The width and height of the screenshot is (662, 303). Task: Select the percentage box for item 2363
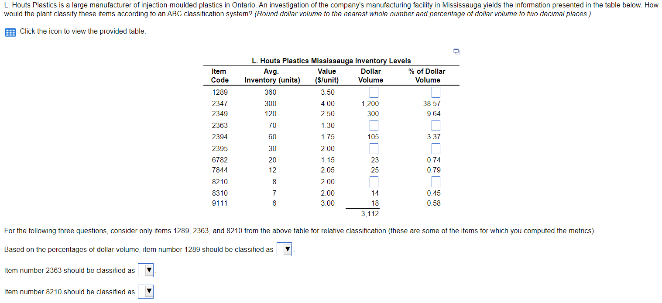(436, 125)
